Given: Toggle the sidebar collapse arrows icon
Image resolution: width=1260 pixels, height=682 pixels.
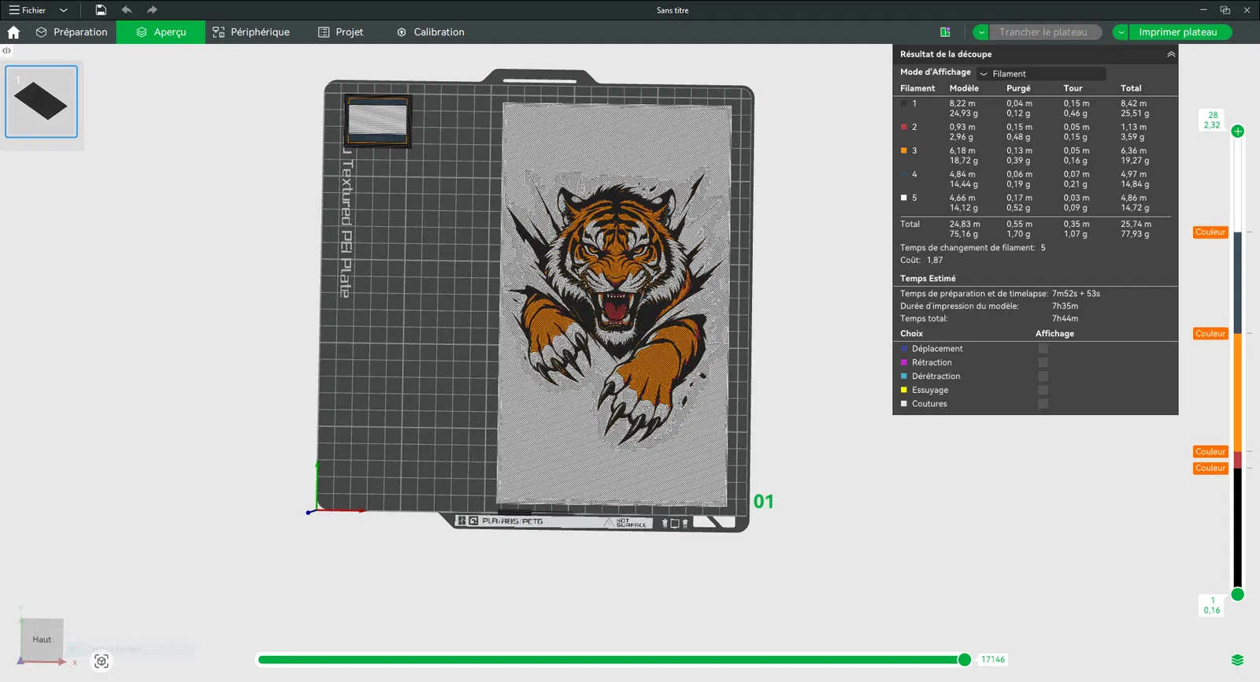Looking at the screenshot, I should (6, 50).
